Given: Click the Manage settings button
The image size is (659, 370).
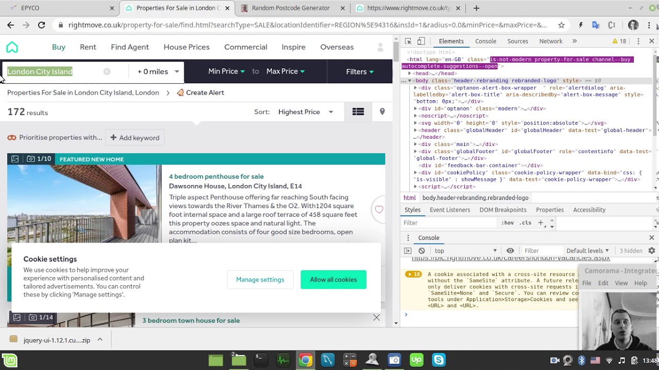Looking at the screenshot, I should (260, 280).
